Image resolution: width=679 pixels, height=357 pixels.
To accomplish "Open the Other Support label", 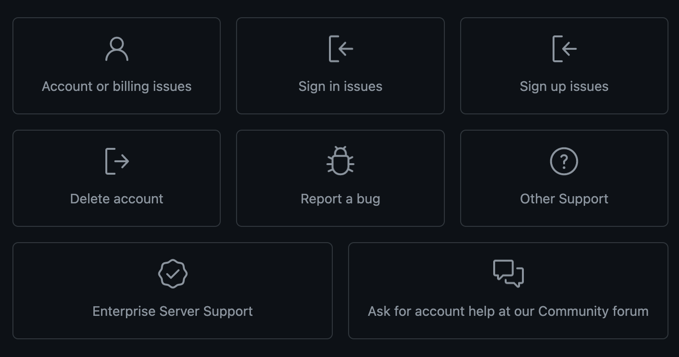I will [564, 199].
